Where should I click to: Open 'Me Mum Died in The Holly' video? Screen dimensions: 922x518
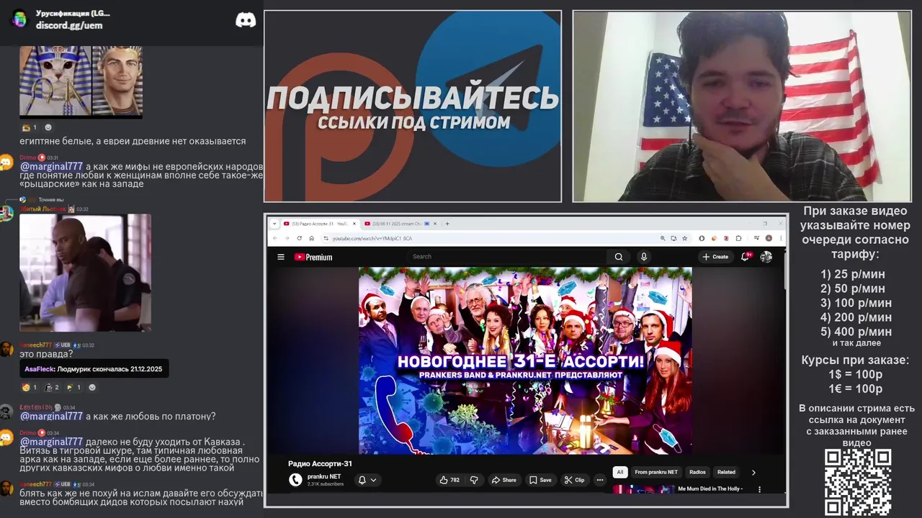pyautogui.click(x=710, y=489)
